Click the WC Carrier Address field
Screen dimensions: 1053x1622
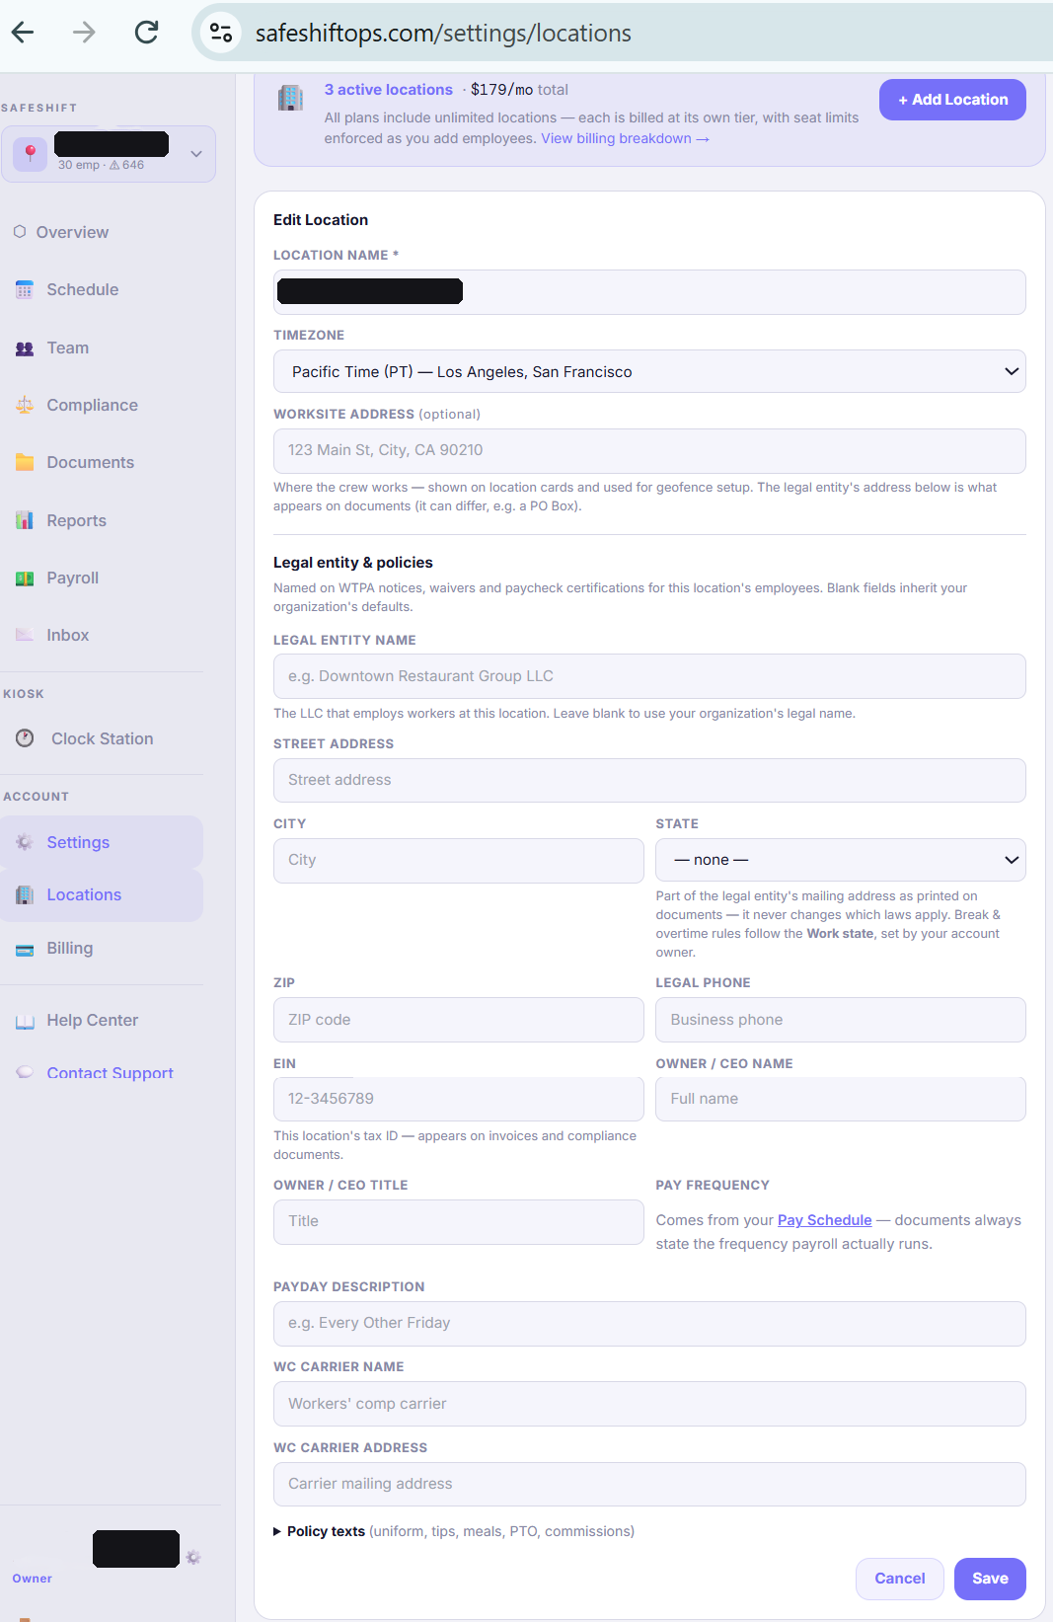click(649, 1484)
